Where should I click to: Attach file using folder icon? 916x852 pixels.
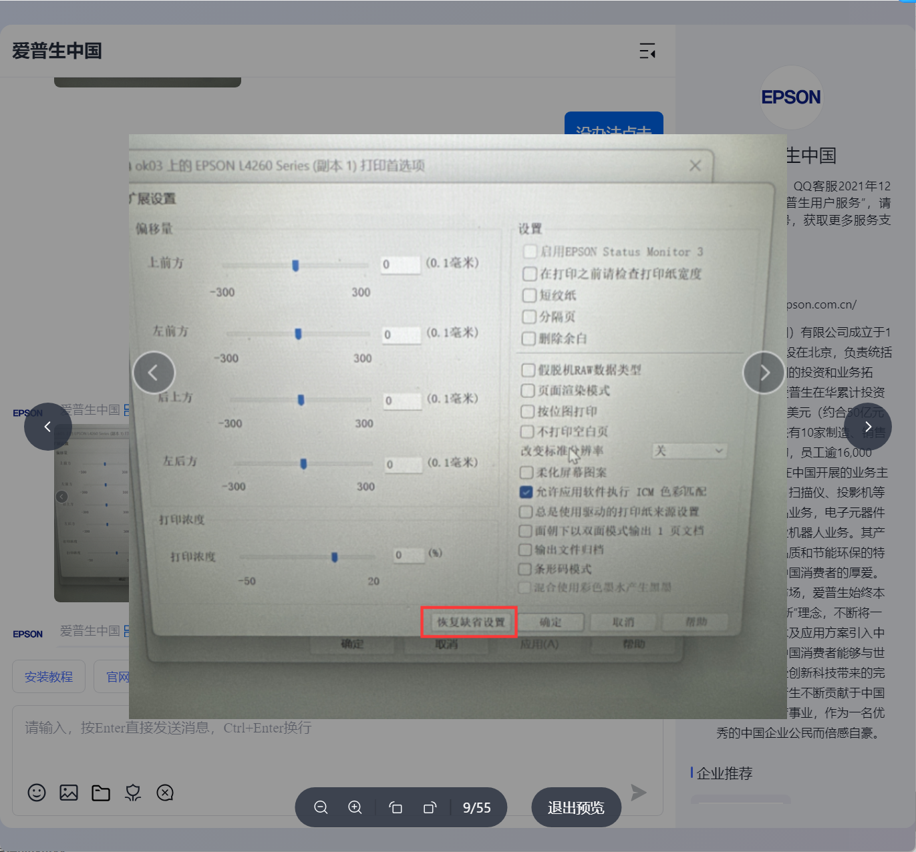tap(101, 793)
